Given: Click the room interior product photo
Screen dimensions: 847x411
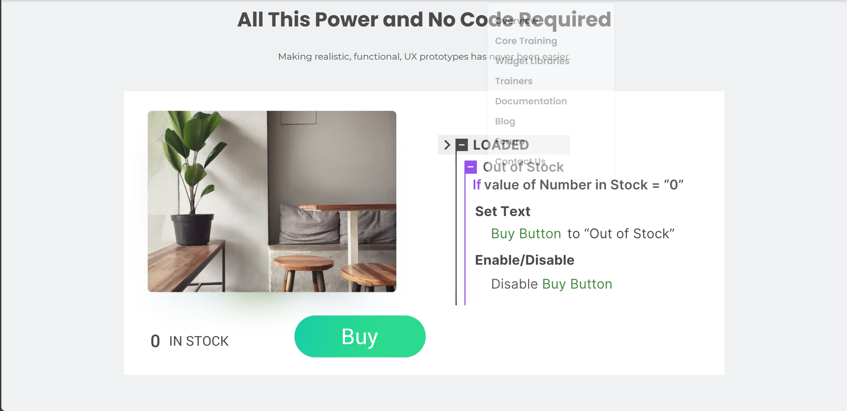Looking at the screenshot, I should pyautogui.click(x=272, y=201).
